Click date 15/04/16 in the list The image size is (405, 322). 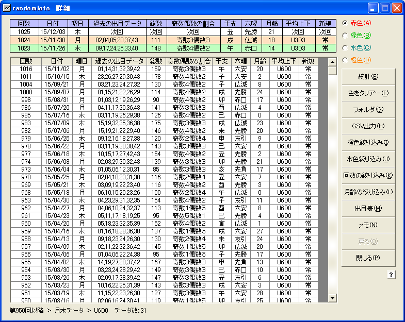coord(57,231)
